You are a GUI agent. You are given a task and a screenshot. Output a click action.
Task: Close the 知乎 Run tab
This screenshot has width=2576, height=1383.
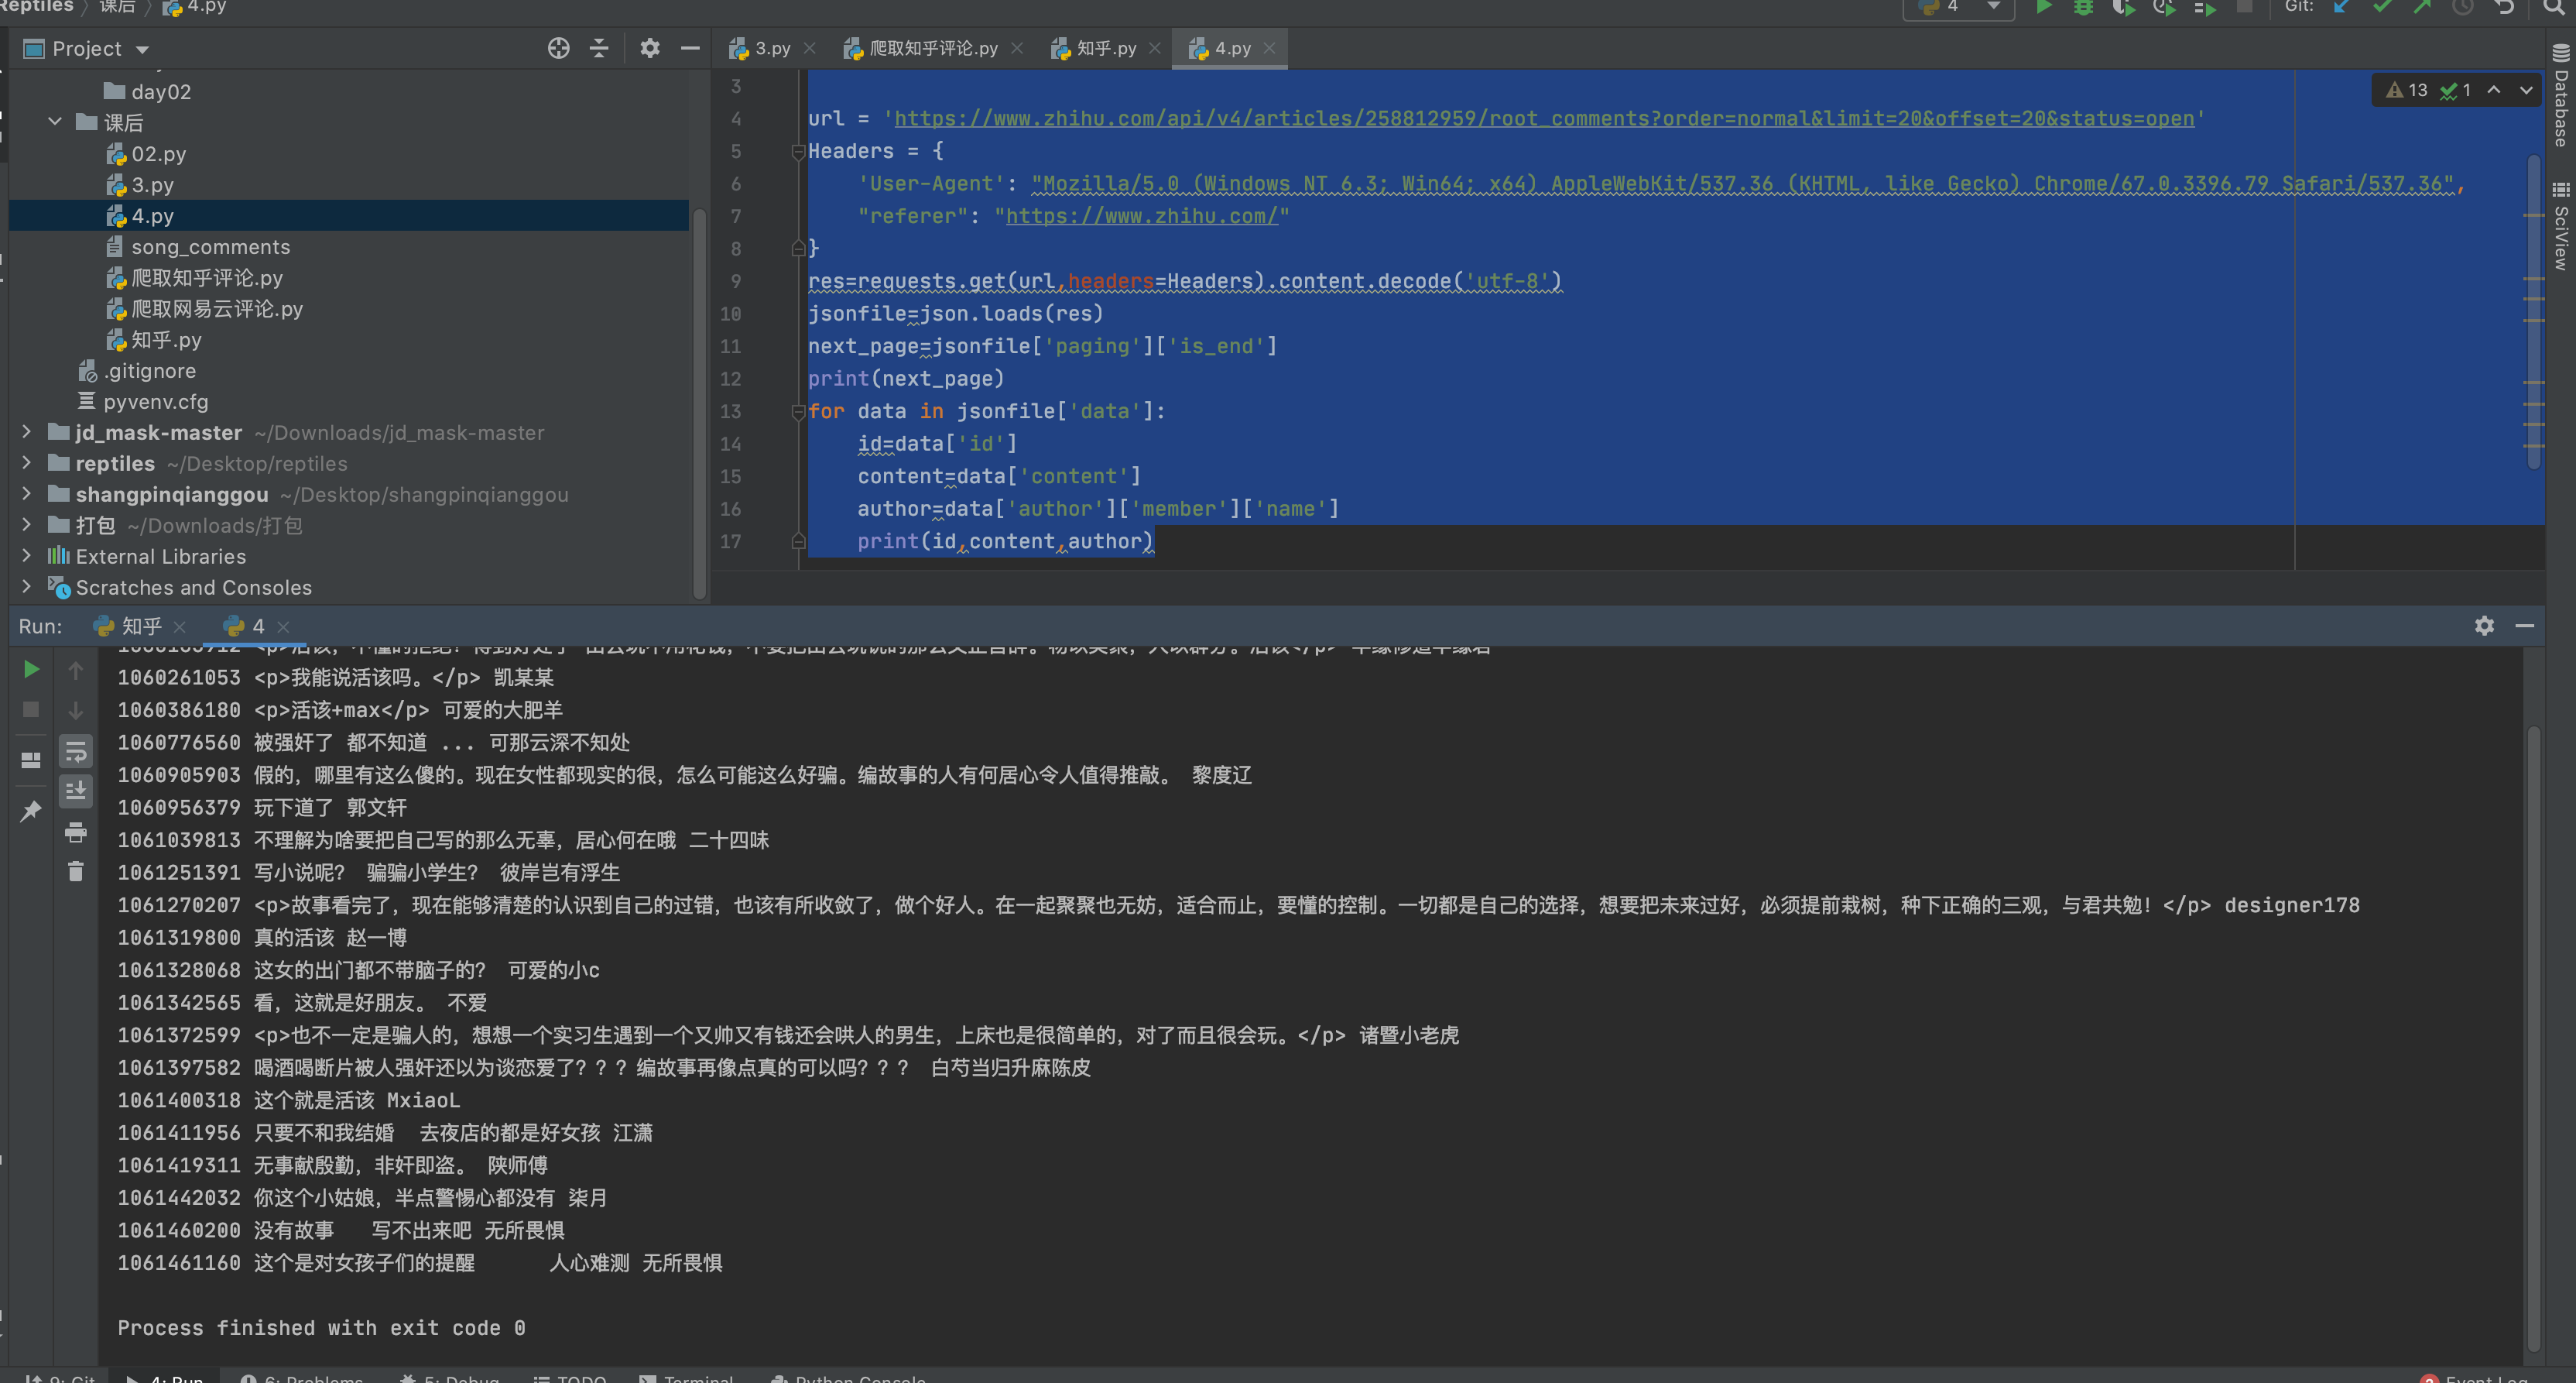pyautogui.click(x=180, y=626)
